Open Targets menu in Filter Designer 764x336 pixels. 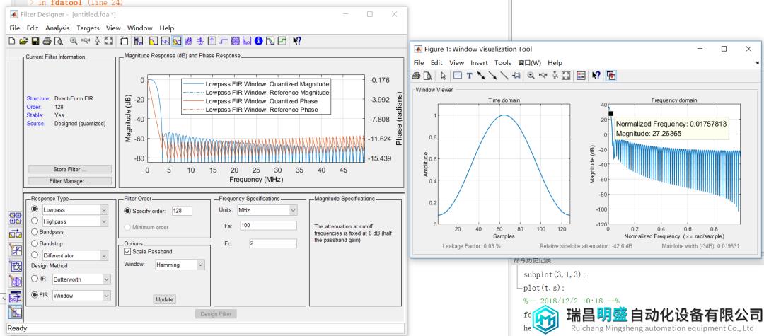pyautogui.click(x=88, y=28)
